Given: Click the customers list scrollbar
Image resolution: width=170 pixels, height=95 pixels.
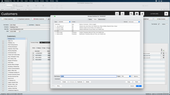Looking at the screenshot, I should pyautogui.click(x=26, y=65).
